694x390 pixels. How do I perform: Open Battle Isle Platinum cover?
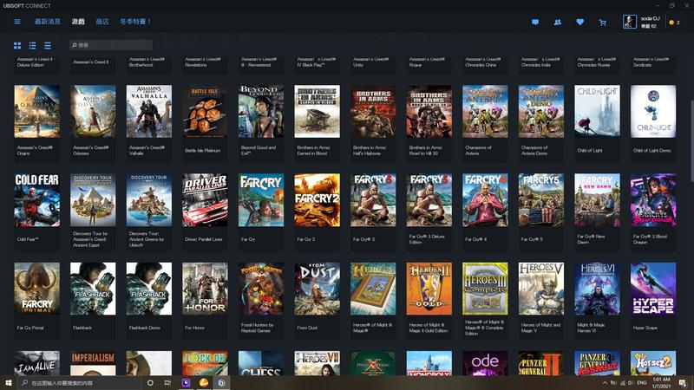coord(205,112)
